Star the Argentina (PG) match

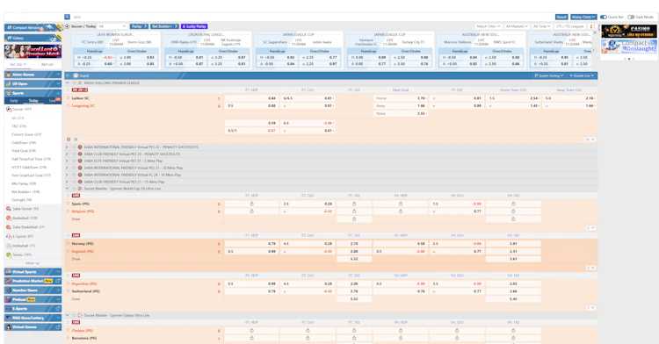coord(68,283)
